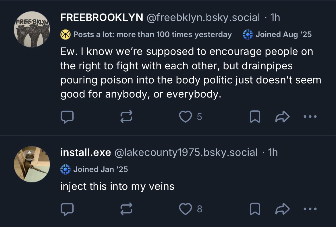Screen dimensions: 336x227
Task: Click the @lakecounty1975.bsky.social handle
Action: coord(186,152)
